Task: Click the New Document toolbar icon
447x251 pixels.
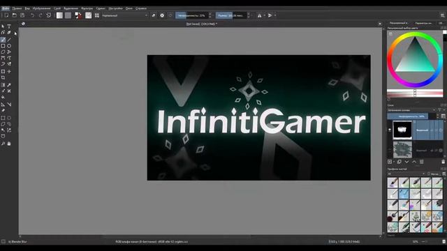Action: (6, 15)
